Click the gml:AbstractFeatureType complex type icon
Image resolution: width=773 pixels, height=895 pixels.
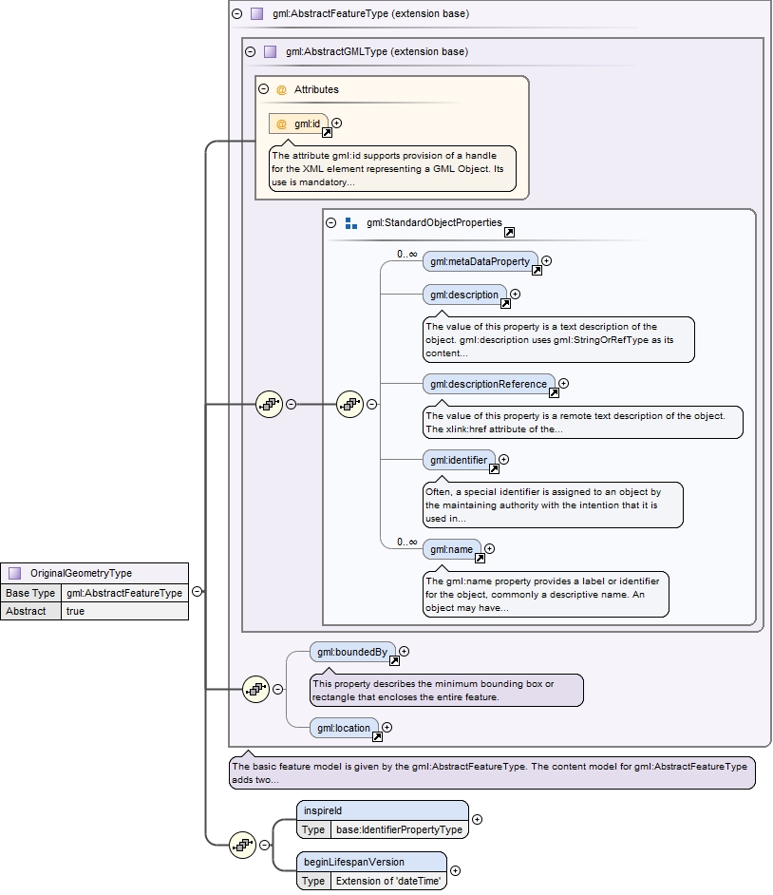click(x=257, y=13)
